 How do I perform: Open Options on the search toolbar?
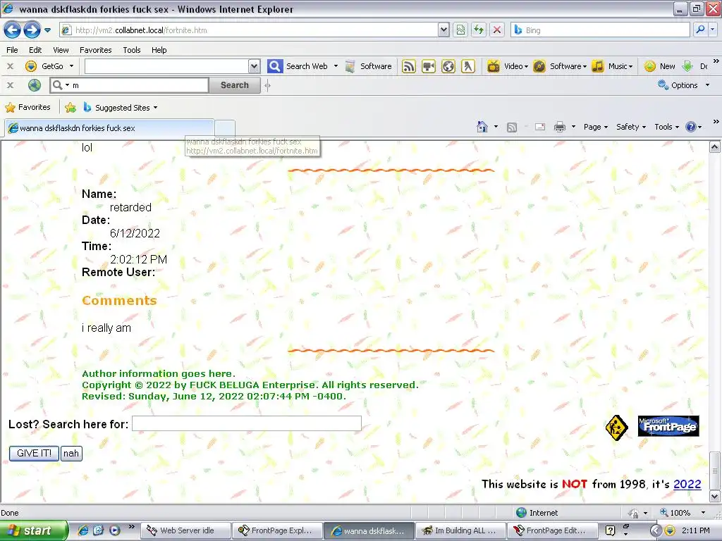point(683,85)
